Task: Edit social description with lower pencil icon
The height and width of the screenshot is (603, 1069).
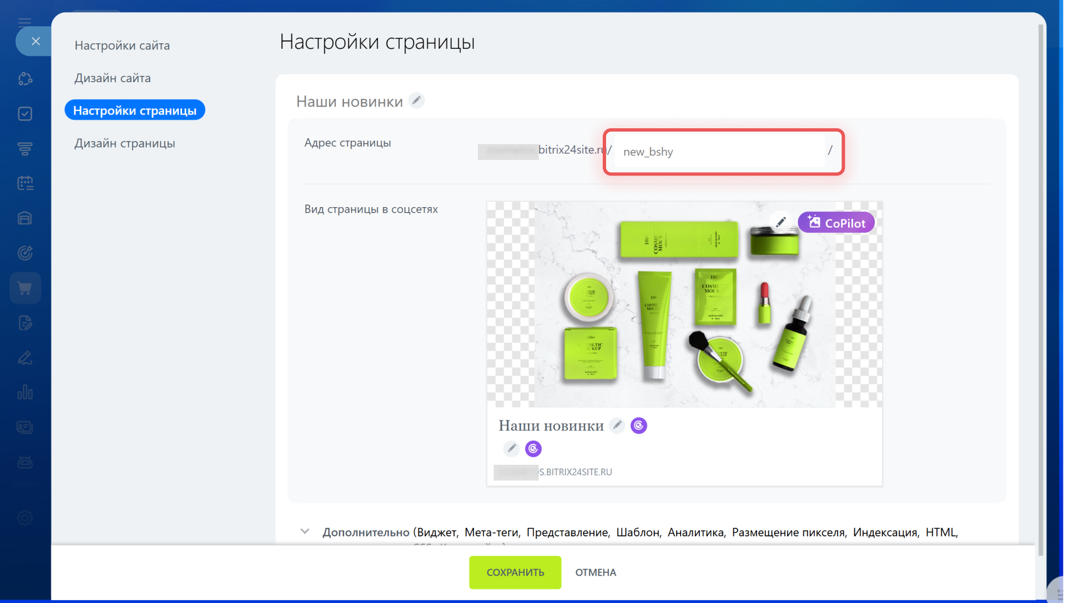Action: [512, 448]
